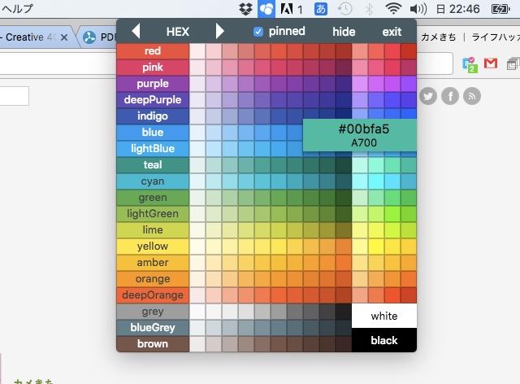Click the exit button
Image resolution: width=520 pixels, height=384 pixels.
click(392, 32)
